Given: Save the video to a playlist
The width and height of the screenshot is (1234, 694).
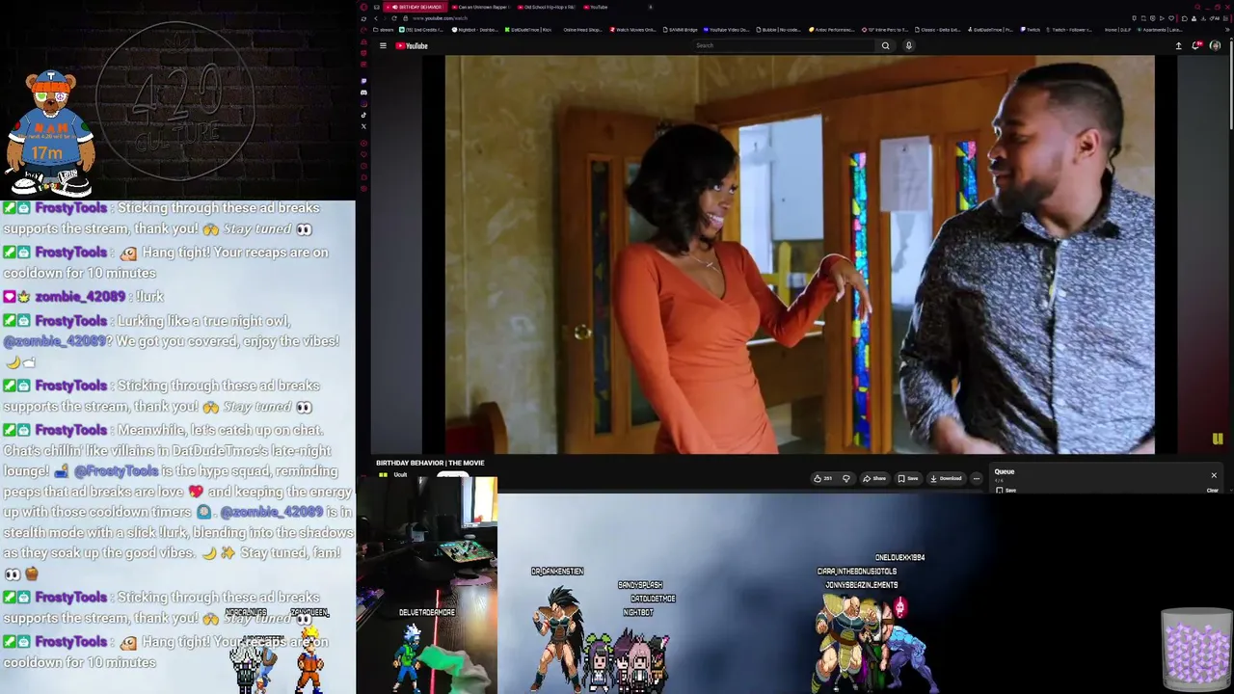Looking at the screenshot, I should tap(907, 478).
